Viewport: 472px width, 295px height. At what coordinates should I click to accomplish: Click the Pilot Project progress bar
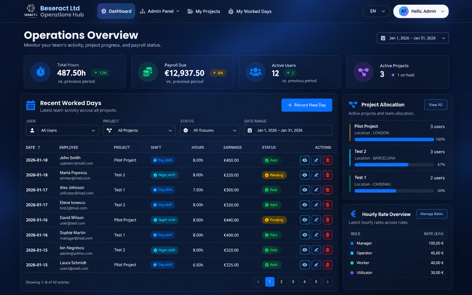[394, 139]
